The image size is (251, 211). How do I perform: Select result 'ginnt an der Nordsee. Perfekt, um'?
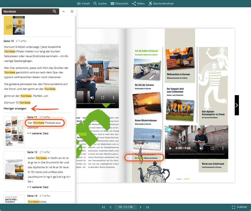(26, 96)
